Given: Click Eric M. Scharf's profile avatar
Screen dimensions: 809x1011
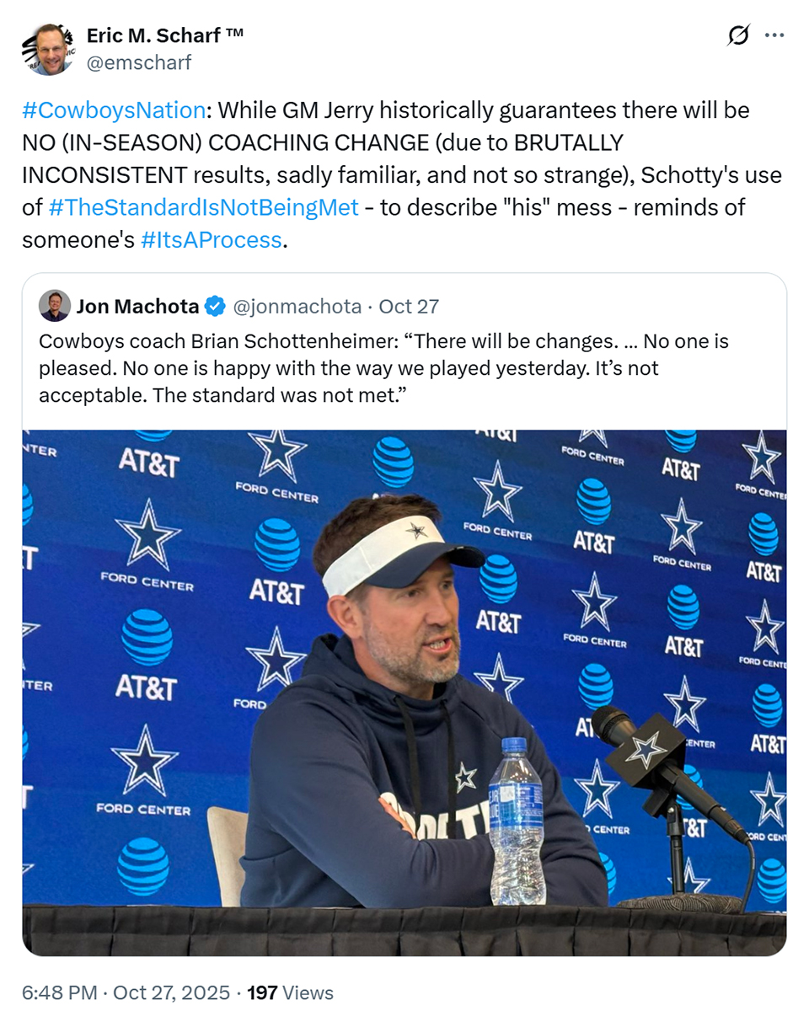Looking at the screenshot, I should tap(47, 49).
